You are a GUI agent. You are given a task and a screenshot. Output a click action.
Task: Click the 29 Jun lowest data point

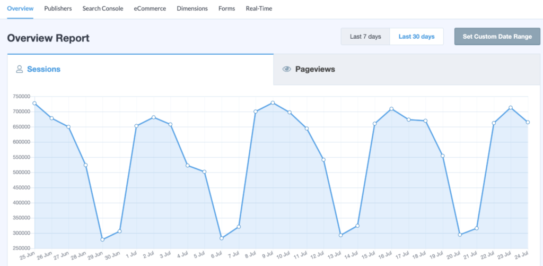click(x=102, y=239)
